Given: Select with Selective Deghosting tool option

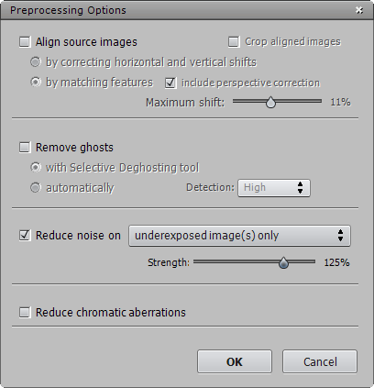Looking at the screenshot, I should point(36,167).
